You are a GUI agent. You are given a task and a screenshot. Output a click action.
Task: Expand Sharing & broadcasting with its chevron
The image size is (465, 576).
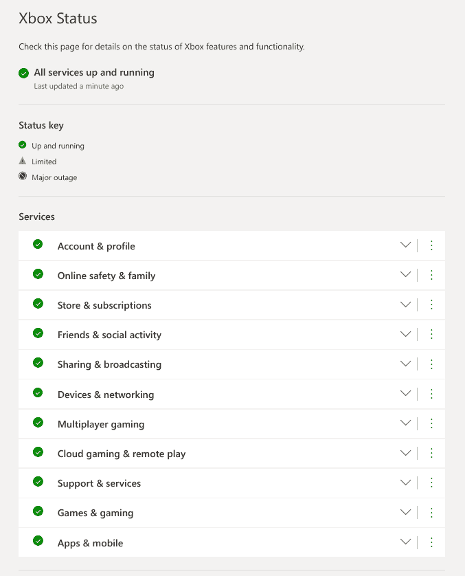click(405, 364)
